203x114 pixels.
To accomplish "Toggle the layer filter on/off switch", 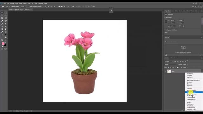I will point(188,61).
